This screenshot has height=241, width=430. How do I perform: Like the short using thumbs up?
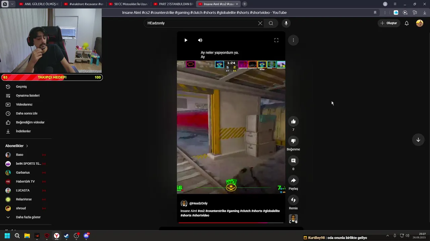coord(293,122)
